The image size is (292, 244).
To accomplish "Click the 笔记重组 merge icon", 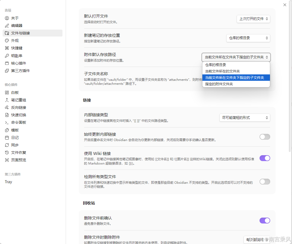I will 7,100.
